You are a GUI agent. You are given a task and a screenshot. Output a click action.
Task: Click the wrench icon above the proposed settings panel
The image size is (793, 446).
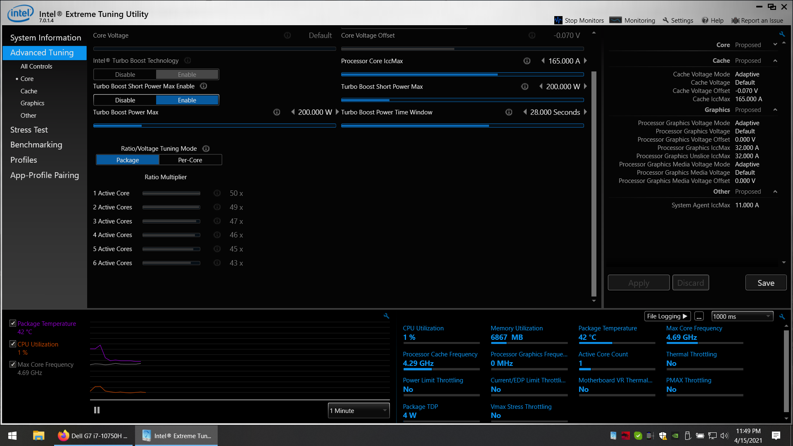point(782,34)
